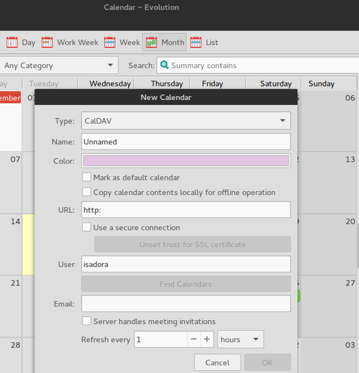Click the List view label

tap(212, 42)
